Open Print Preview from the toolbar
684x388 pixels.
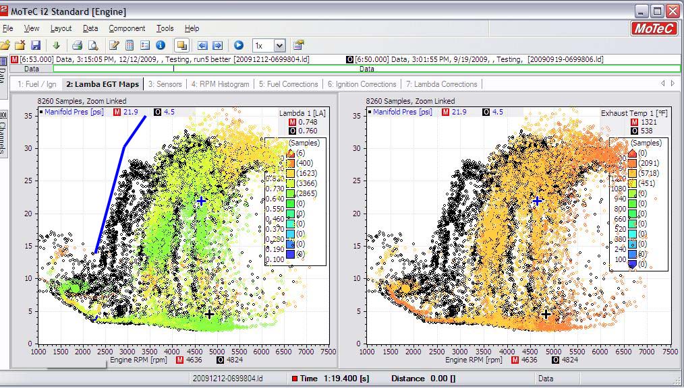93,45
